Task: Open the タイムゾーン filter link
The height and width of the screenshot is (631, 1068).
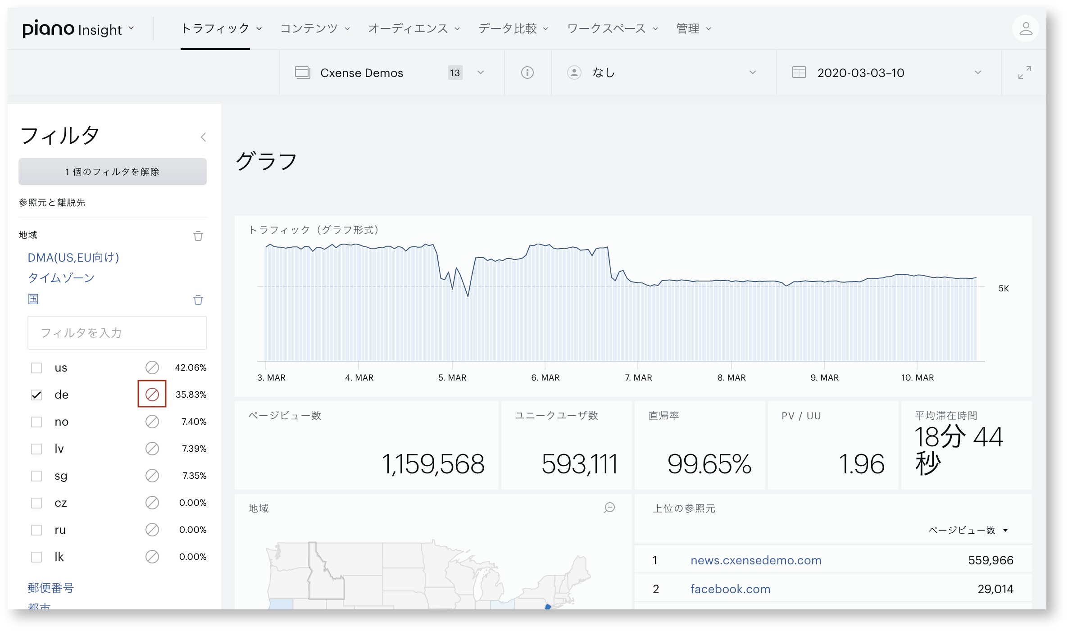Action: tap(61, 278)
